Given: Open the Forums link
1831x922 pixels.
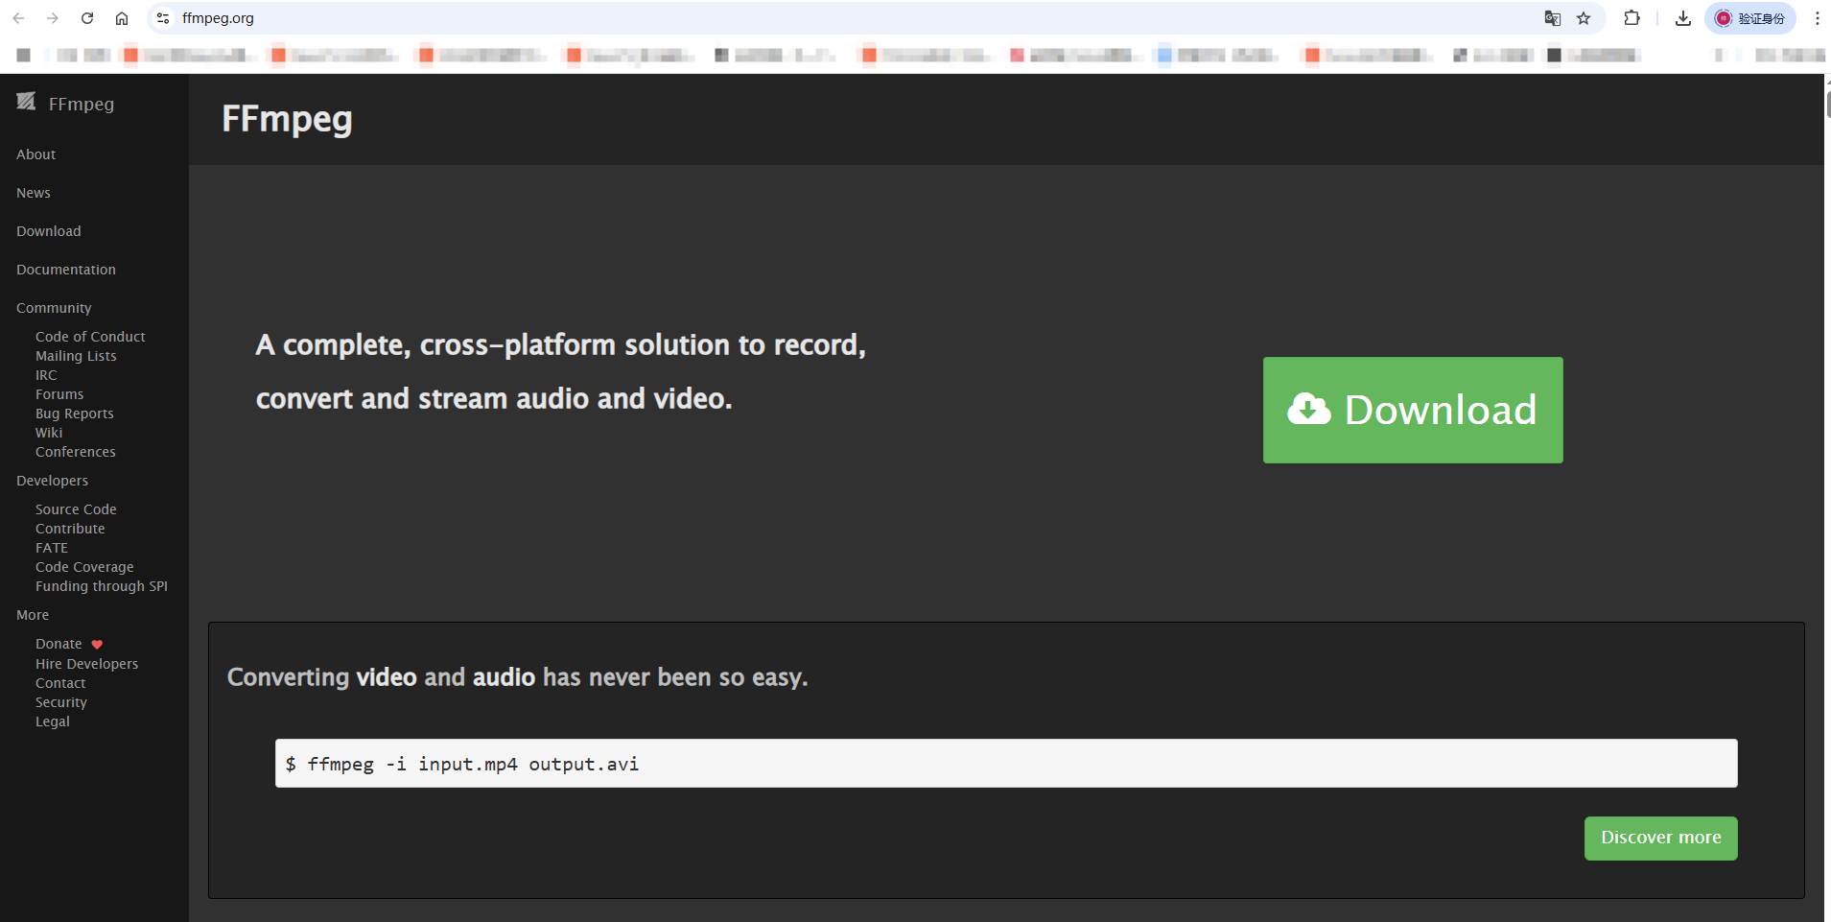Looking at the screenshot, I should point(59,394).
